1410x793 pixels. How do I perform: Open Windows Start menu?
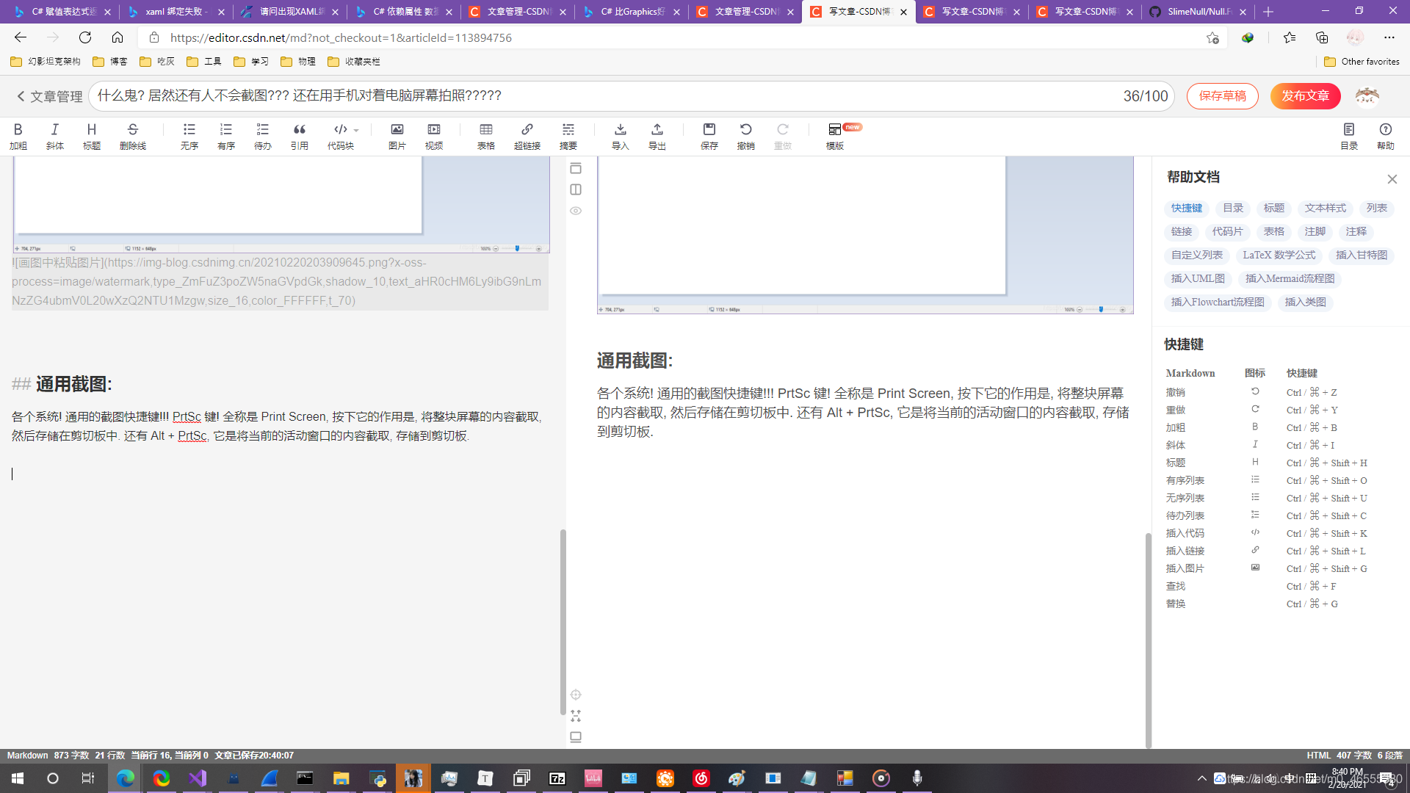(x=18, y=778)
